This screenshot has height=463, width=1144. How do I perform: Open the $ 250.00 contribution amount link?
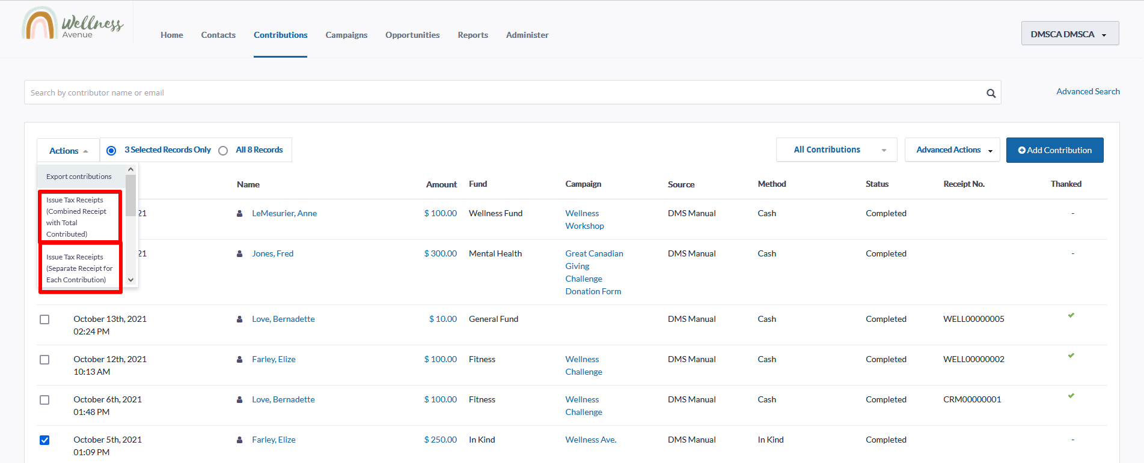point(440,440)
